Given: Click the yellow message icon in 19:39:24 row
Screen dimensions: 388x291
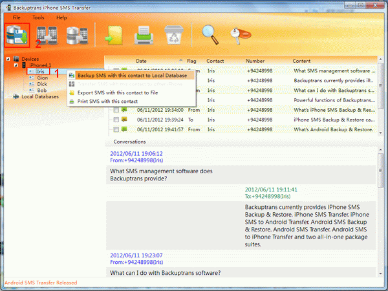Looking at the screenshot, I should 124,119.
